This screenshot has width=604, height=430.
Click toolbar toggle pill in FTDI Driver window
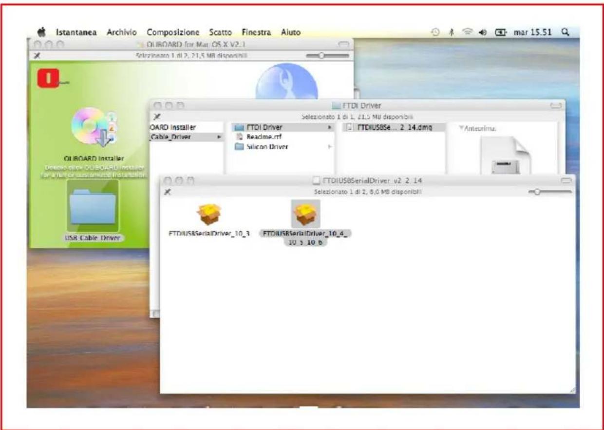click(555, 105)
